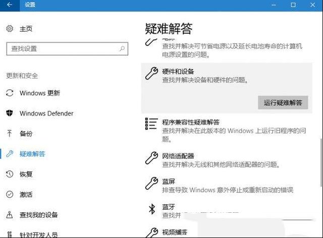Click the 视频播放 wrench icon
The image size is (323, 238).
[x=151, y=232]
